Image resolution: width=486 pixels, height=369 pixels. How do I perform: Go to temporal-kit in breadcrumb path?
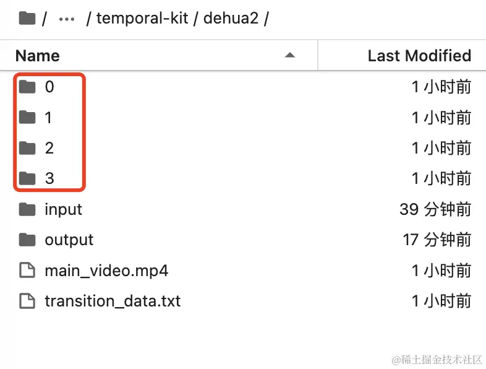pos(142,18)
